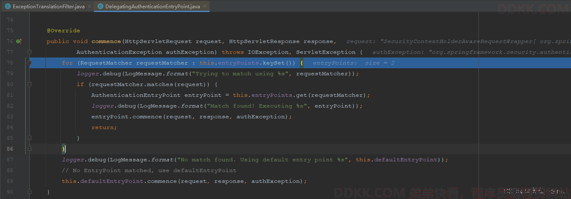Screen dimensions: 571x199
Task: Click the 'return;' statement on line 84
Action: tap(104, 127)
